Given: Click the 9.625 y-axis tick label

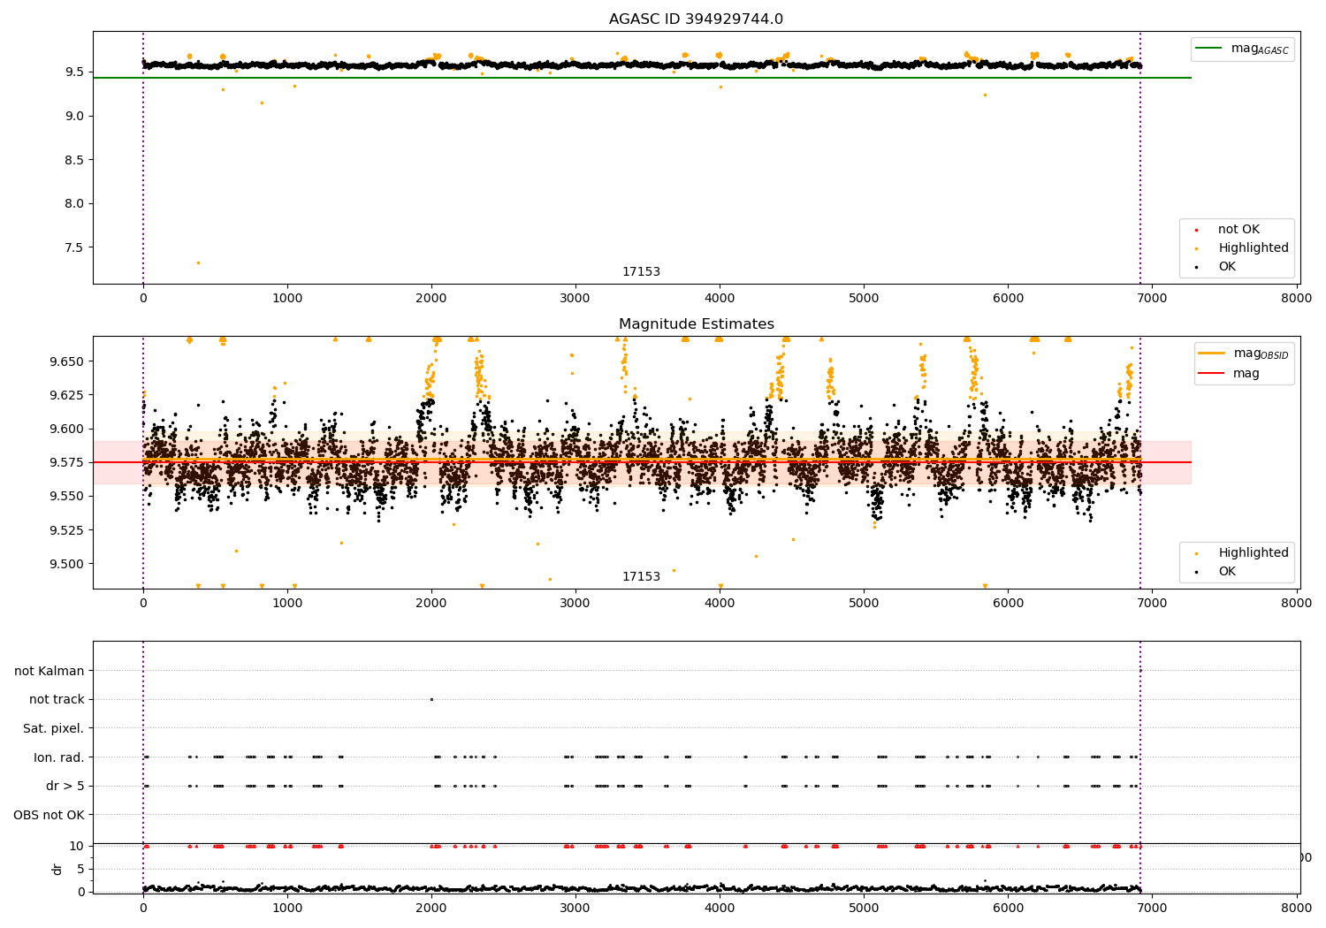Looking at the screenshot, I should [x=67, y=395].
